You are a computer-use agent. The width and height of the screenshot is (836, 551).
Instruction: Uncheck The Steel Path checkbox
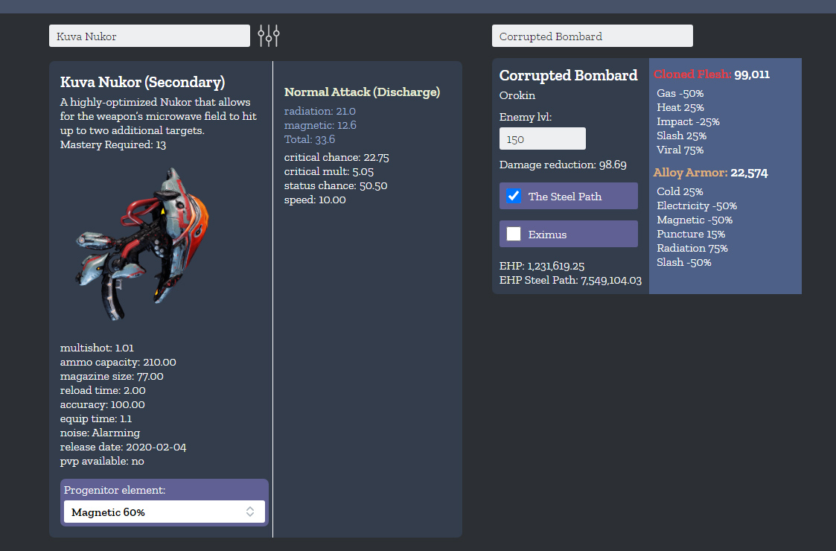pos(514,196)
